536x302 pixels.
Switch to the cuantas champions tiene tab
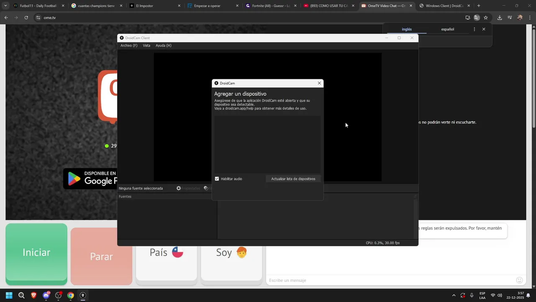pos(96,6)
